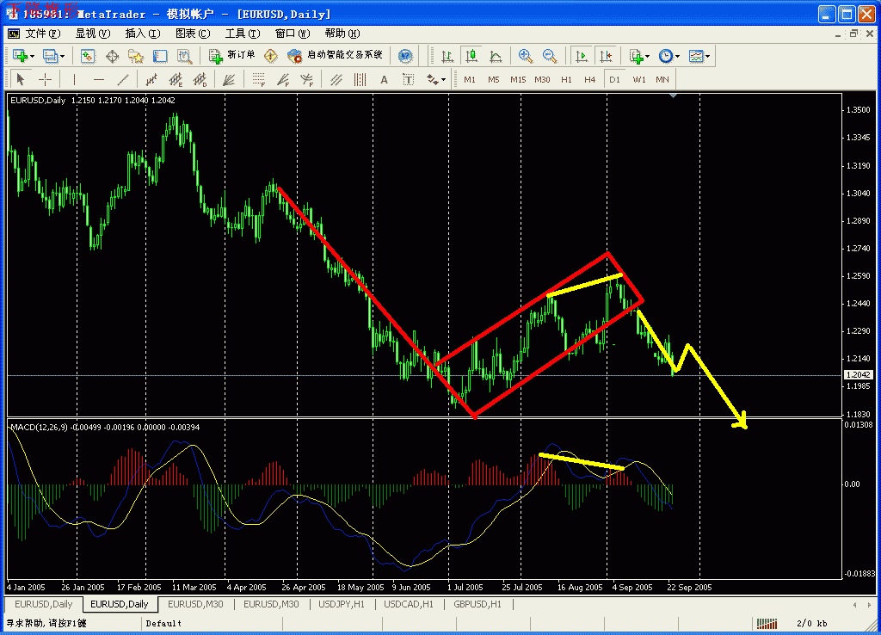
Task: Select the cycle lines tool
Action: (360, 80)
